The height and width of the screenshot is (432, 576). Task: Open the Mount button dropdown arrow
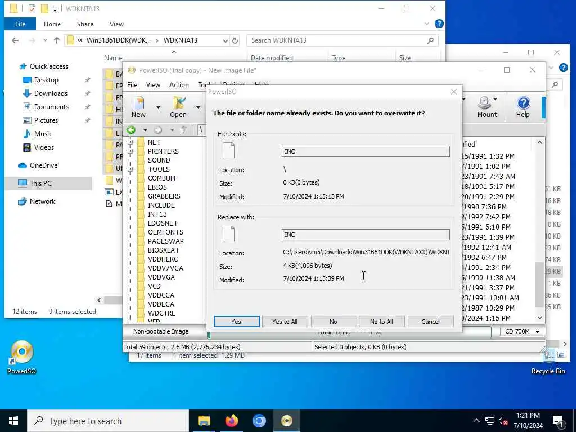495,99
